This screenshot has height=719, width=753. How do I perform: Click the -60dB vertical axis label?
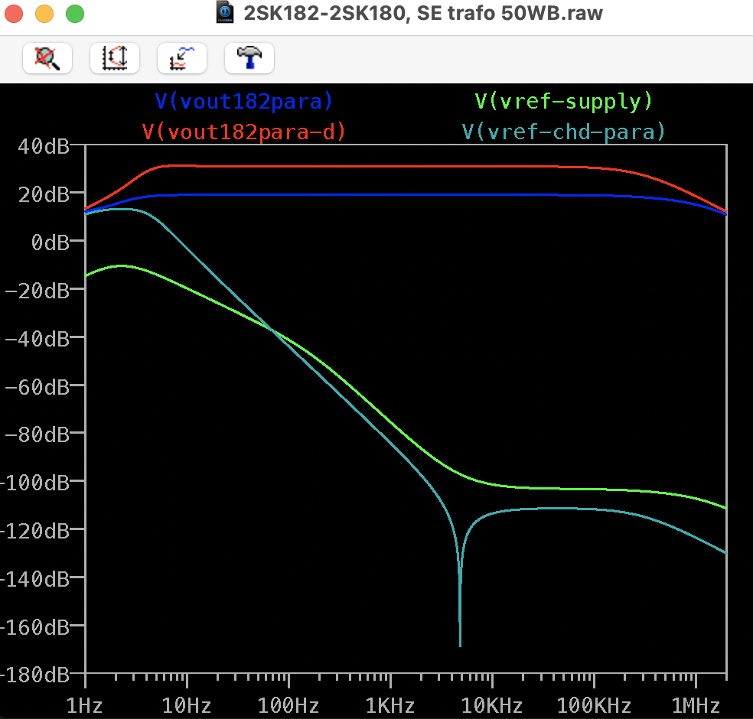pos(37,387)
